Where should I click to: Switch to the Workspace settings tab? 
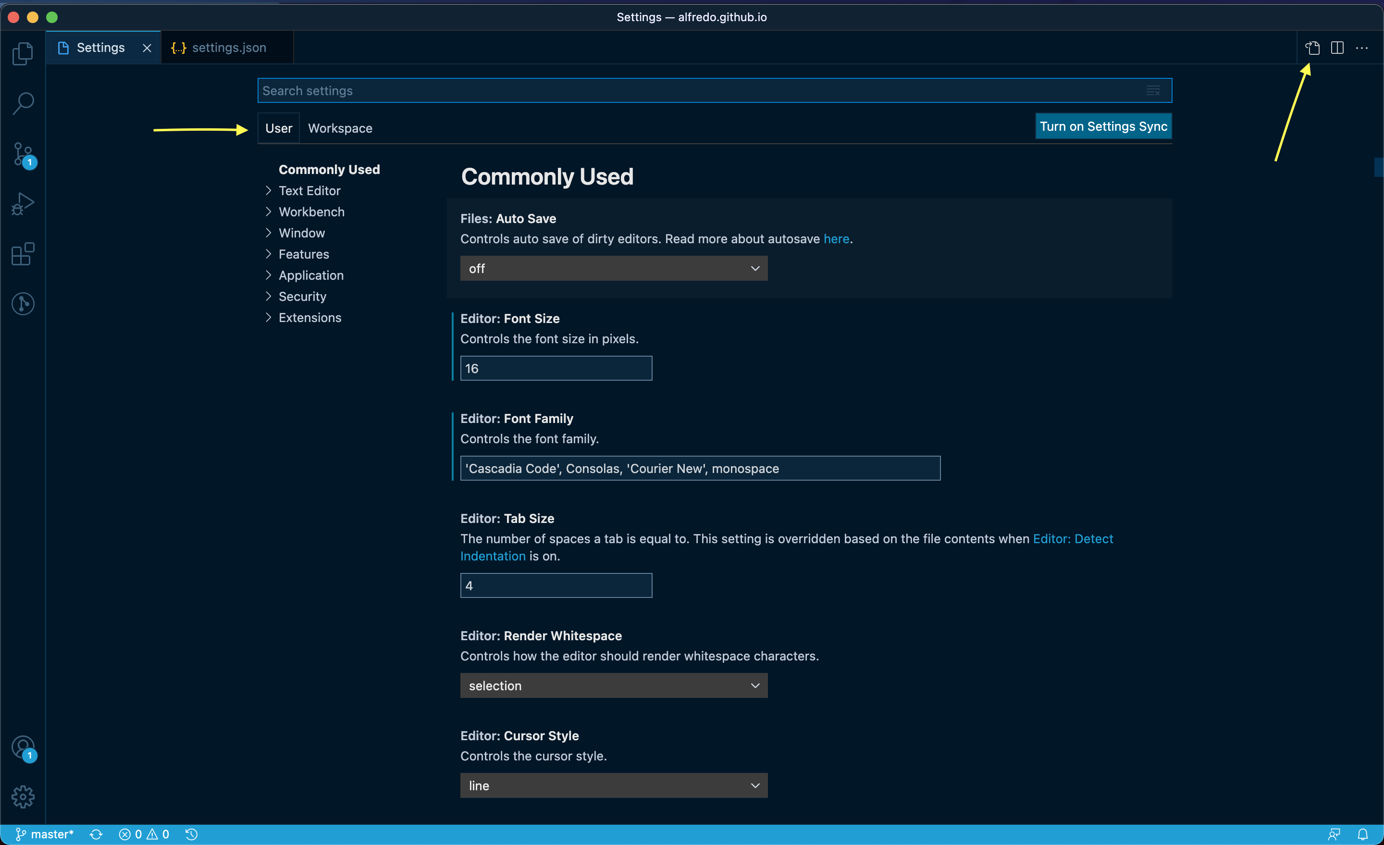(340, 128)
